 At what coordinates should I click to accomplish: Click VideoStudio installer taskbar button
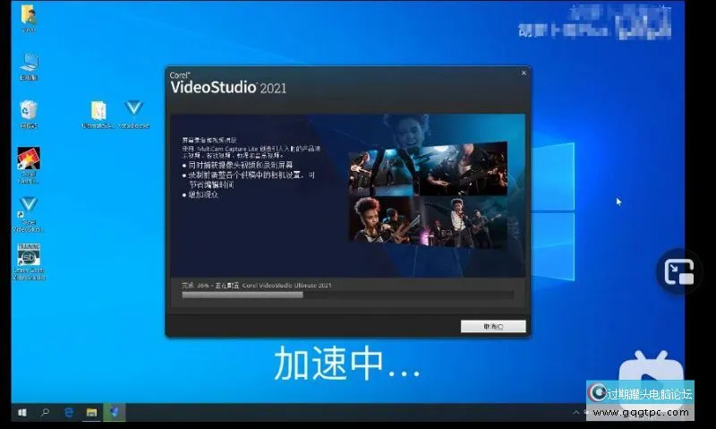(x=115, y=413)
